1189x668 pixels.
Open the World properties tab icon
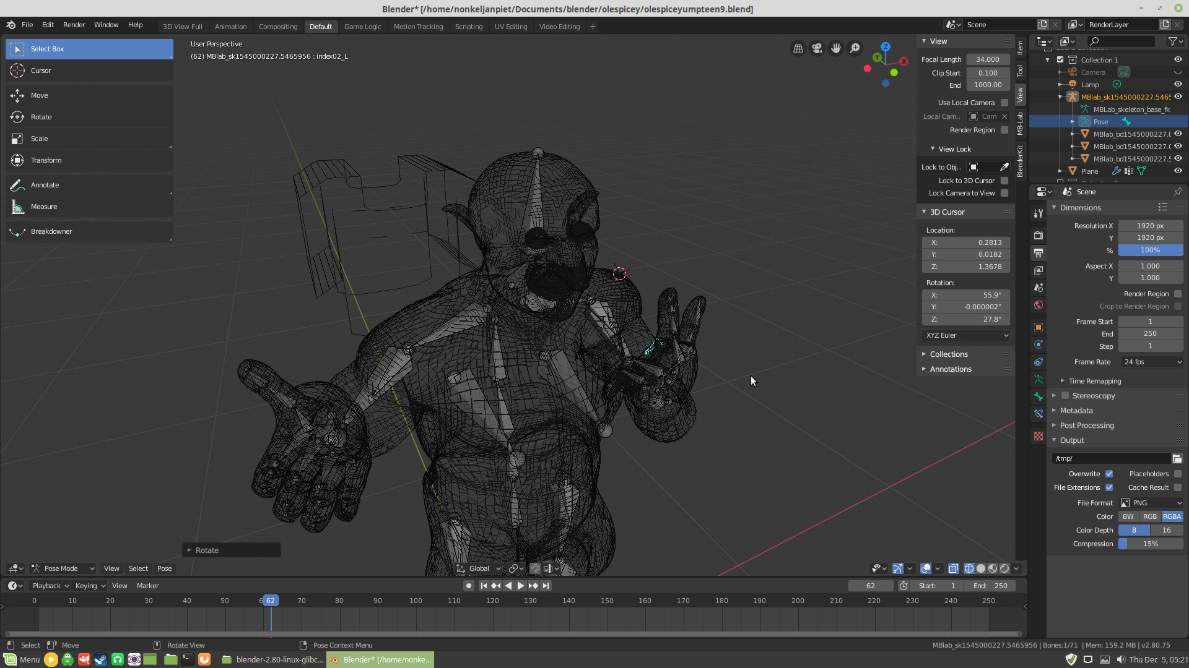(1039, 305)
